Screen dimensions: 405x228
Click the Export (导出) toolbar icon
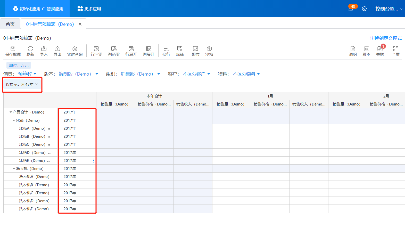coord(57,51)
